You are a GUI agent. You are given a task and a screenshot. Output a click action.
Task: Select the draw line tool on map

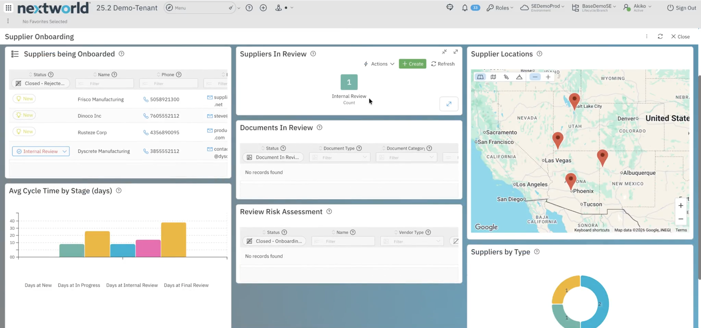(x=506, y=77)
